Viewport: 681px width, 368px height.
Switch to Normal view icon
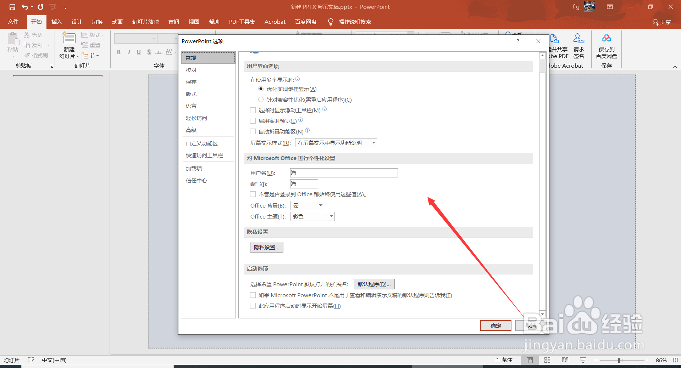(x=530, y=360)
